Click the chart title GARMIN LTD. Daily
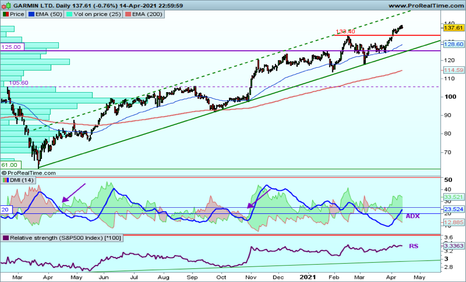This screenshot has height=282, width=466. 44,5
